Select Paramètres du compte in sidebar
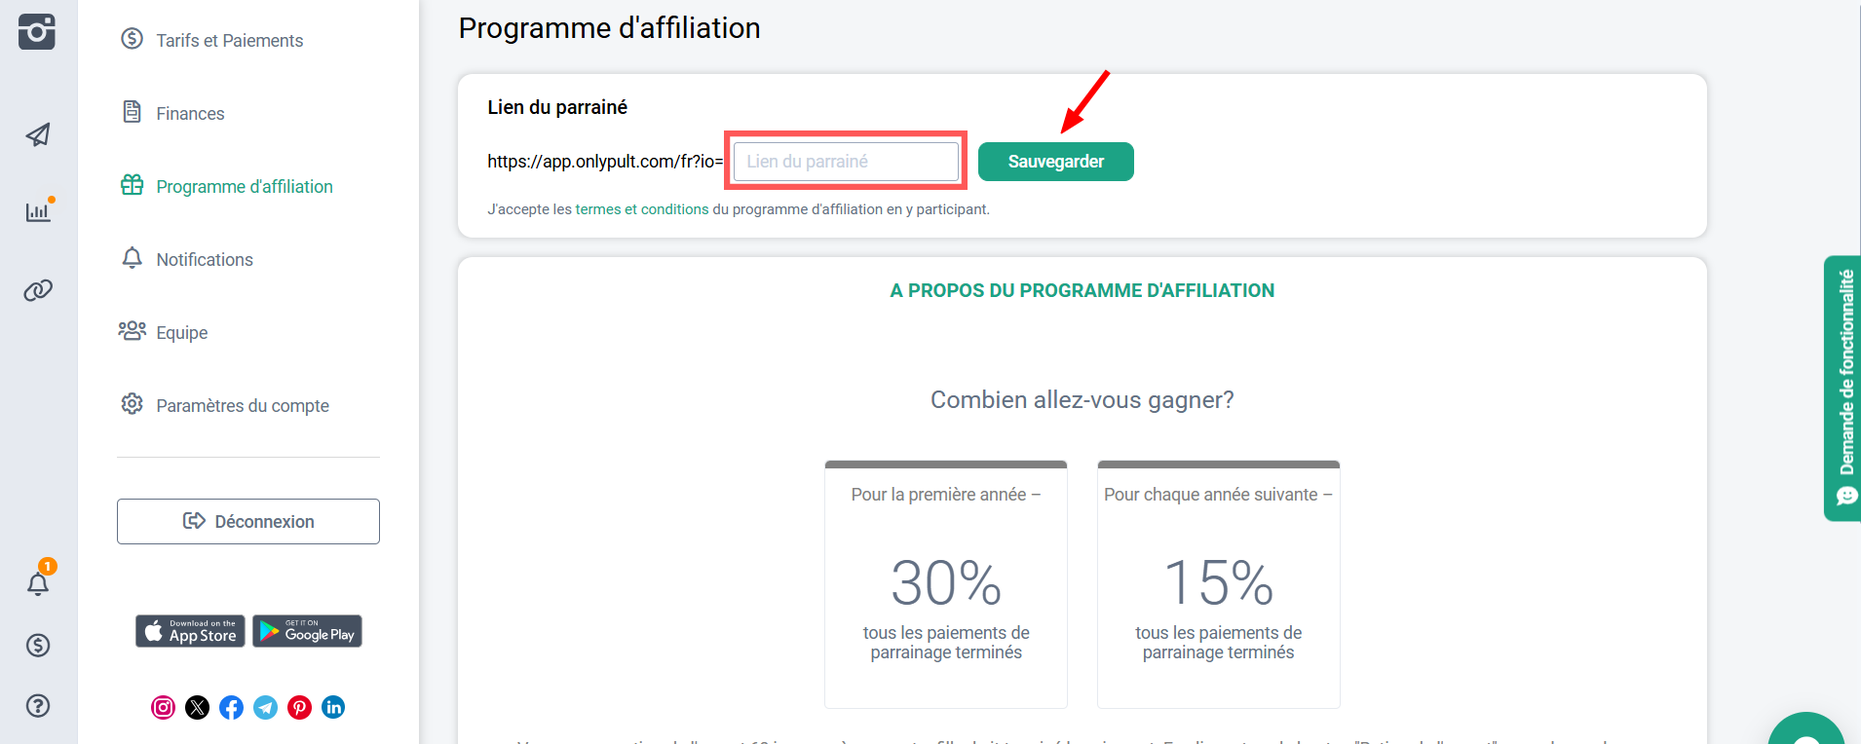Screen dimensions: 1861x744 click(x=242, y=405)
